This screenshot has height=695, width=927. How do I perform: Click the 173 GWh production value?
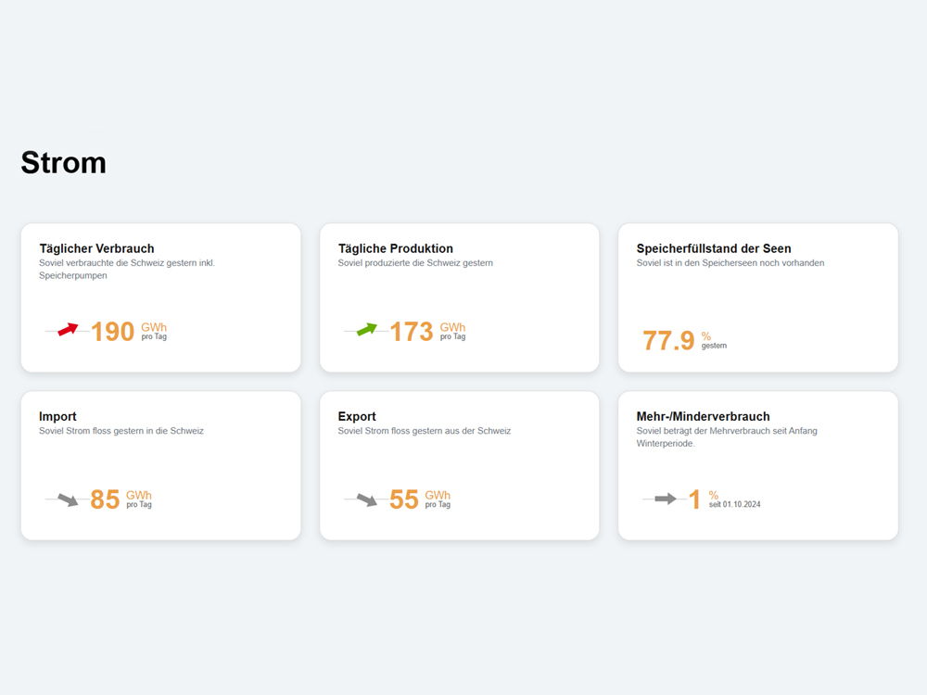click(412, 331)
